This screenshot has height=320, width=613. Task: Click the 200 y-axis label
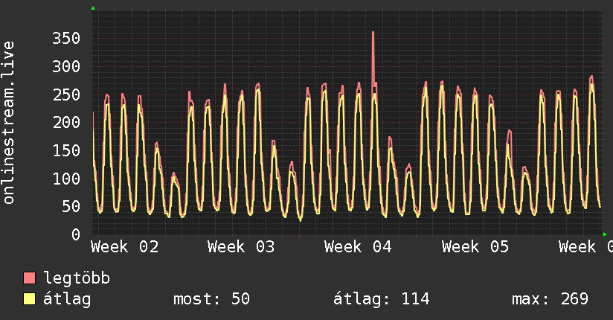[66, 123]
